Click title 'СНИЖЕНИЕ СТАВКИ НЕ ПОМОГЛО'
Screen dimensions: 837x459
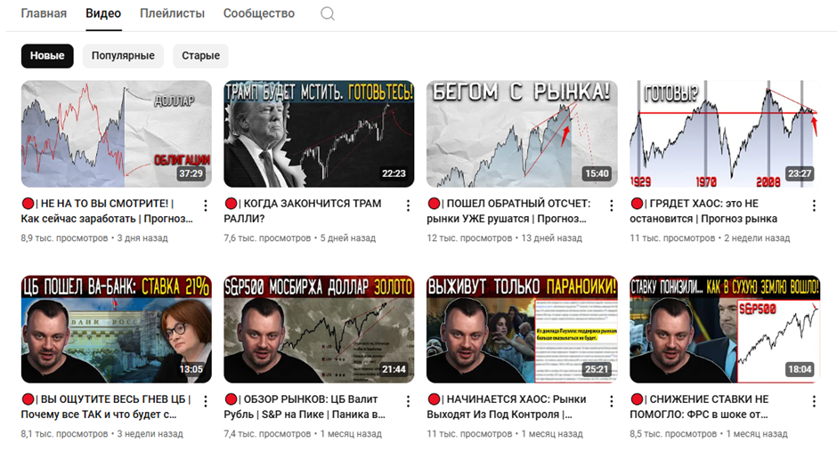coord(700,407)
